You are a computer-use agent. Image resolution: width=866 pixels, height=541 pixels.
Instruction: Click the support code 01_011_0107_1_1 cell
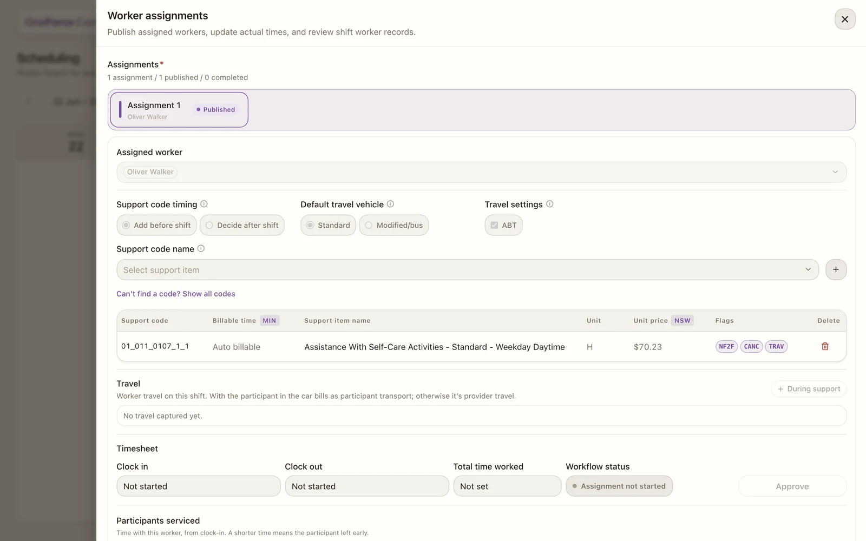coord(155,346)
